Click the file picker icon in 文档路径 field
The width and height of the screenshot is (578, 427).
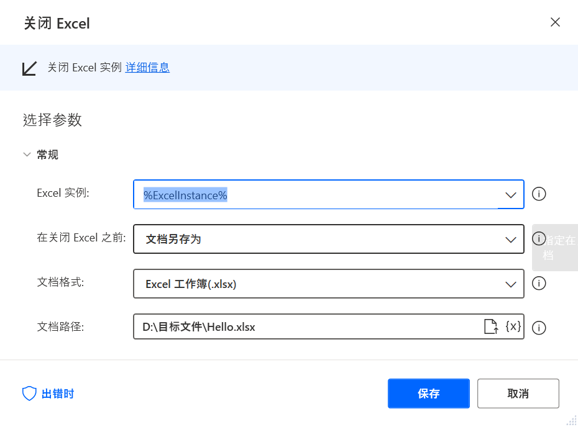pos(491,327)
